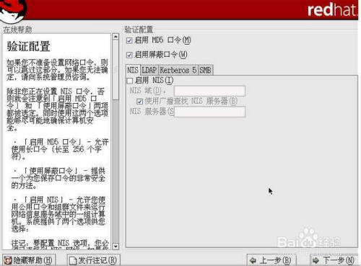Screen dimensions: 361x266
Task: Click the document icon on 发行注记
Action: [x=72, y=260]
